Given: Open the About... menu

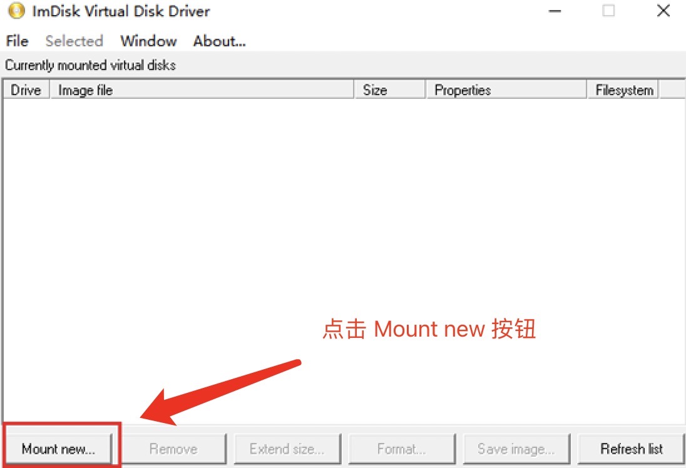Looking at the screenshot, I should click(219, 41).
